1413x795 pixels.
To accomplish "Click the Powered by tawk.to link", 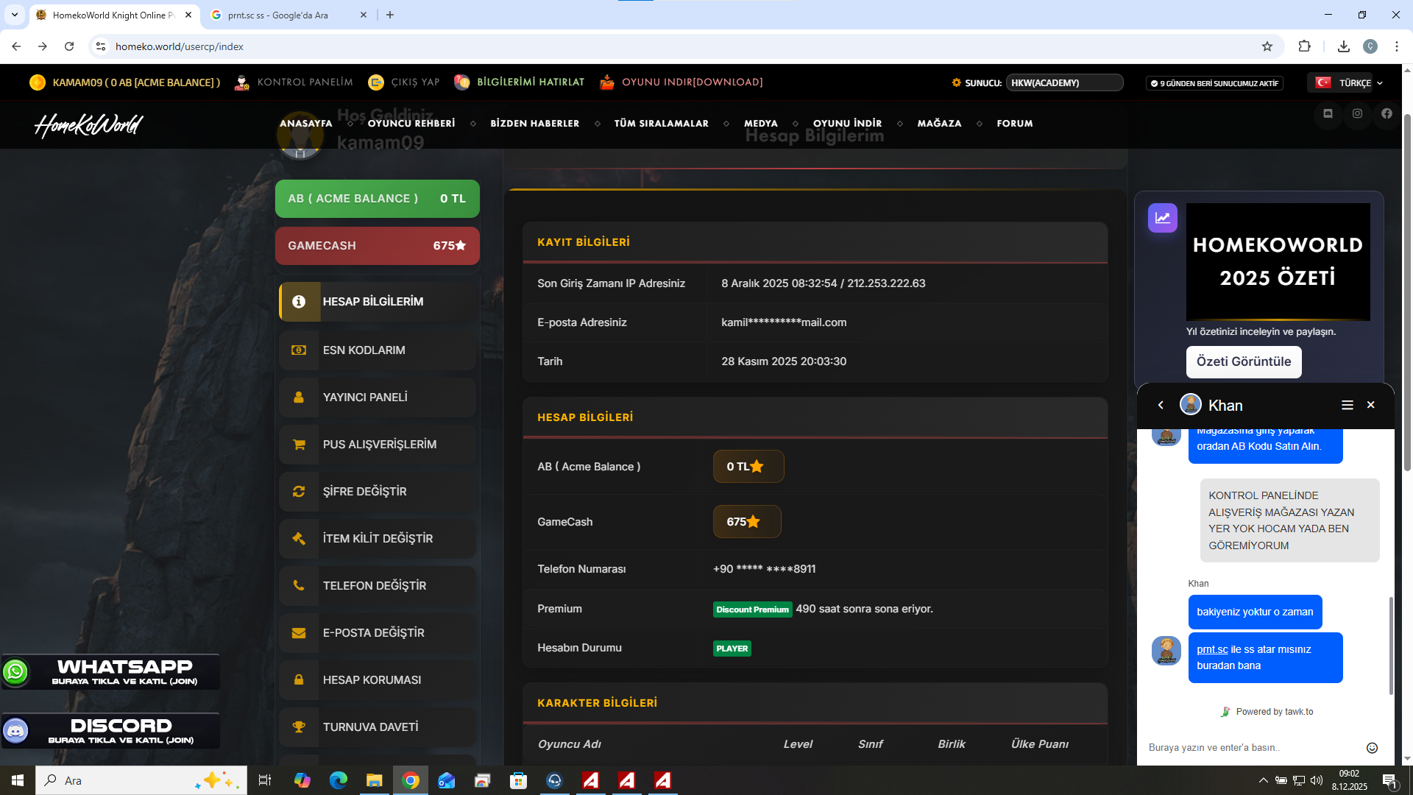I will click(x=1267, y=712).
